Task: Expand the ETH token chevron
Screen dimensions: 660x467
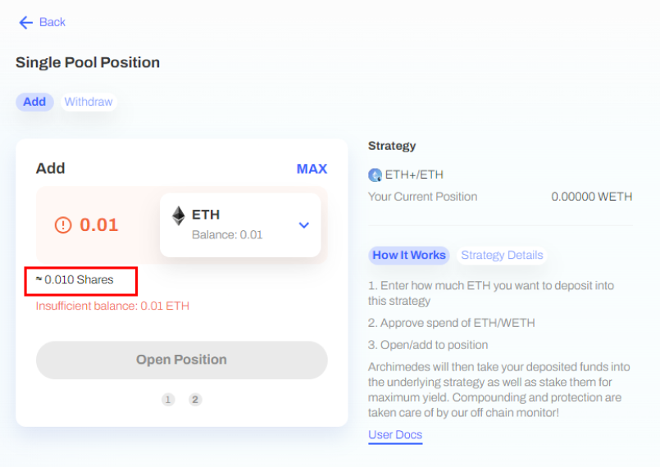Action: click(304, 225)
